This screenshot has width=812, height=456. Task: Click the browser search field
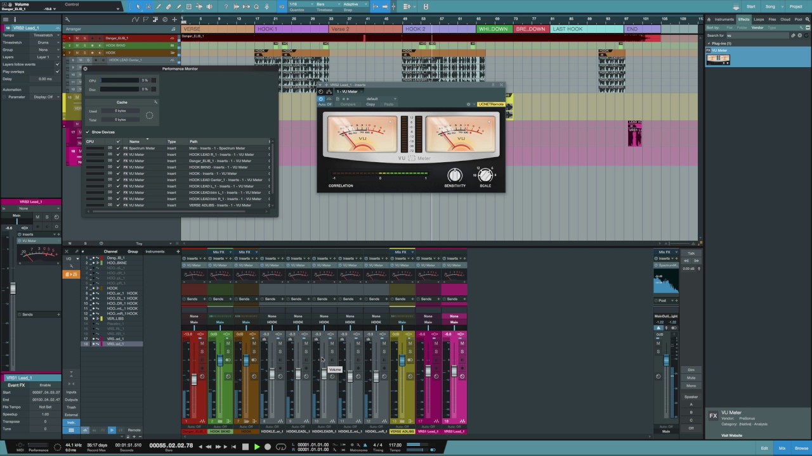[x=757, y=35]
